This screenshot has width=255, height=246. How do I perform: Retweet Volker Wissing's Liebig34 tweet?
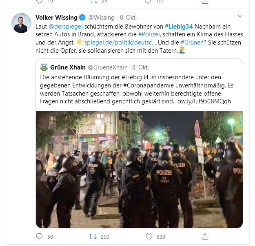click(93, 236)
